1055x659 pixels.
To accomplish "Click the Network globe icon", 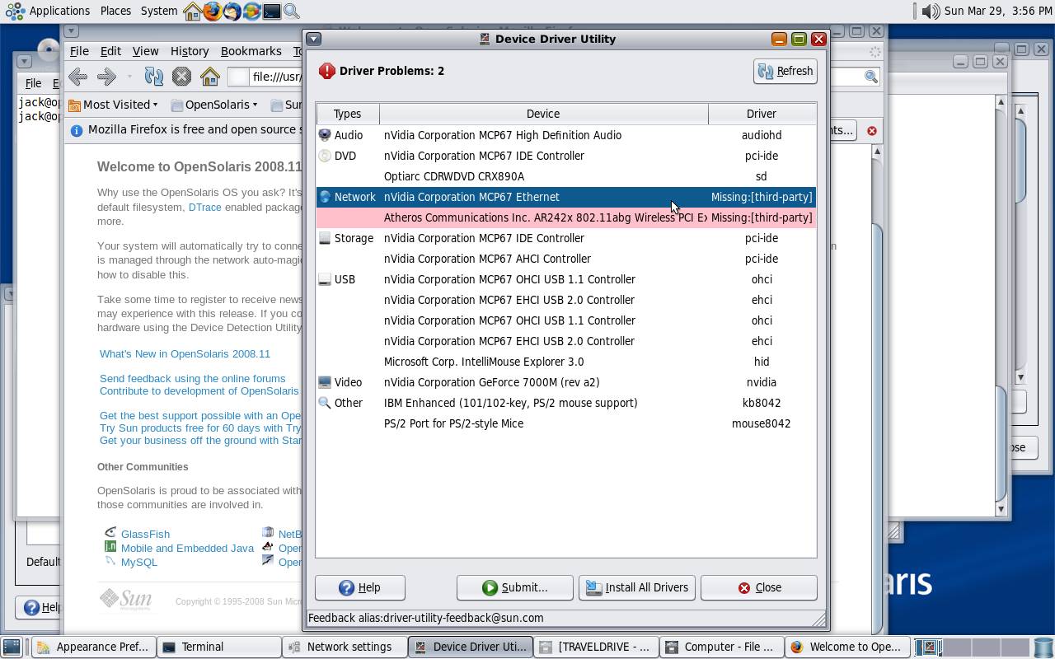I will click(325, 197).
